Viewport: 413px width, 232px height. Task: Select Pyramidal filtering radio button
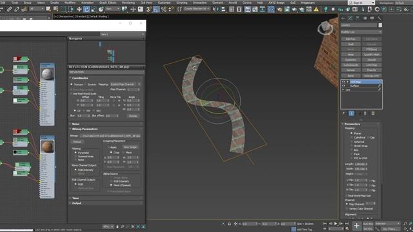click(x=76, y=153)
